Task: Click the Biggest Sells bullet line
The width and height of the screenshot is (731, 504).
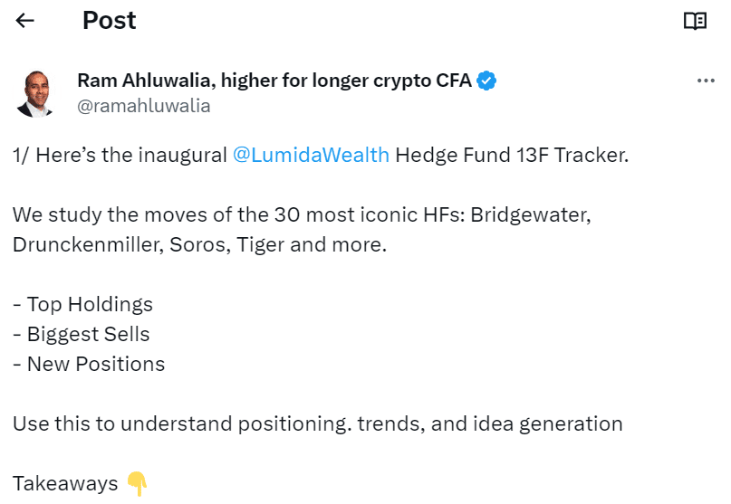Action: 82,334
